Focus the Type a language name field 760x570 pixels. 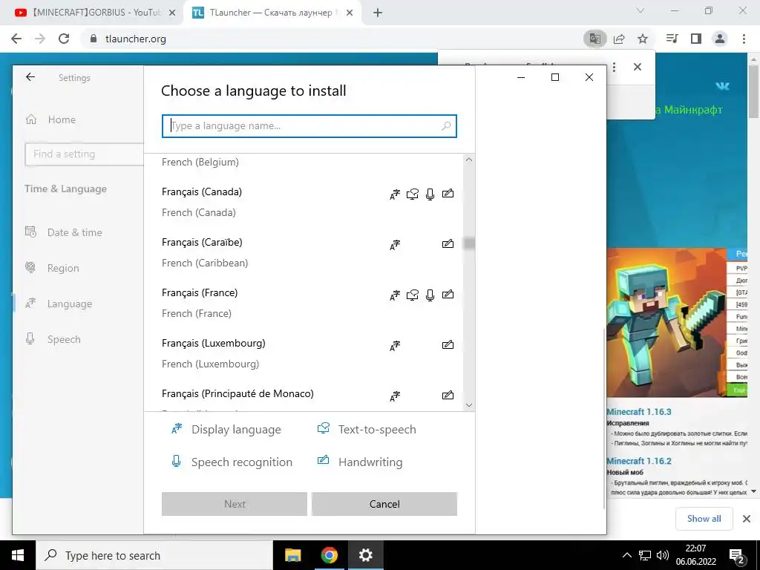tap(309, 126)
